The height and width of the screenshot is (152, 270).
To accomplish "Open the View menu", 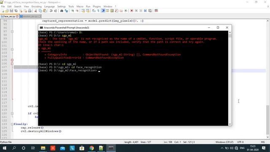I will (26, 6).
